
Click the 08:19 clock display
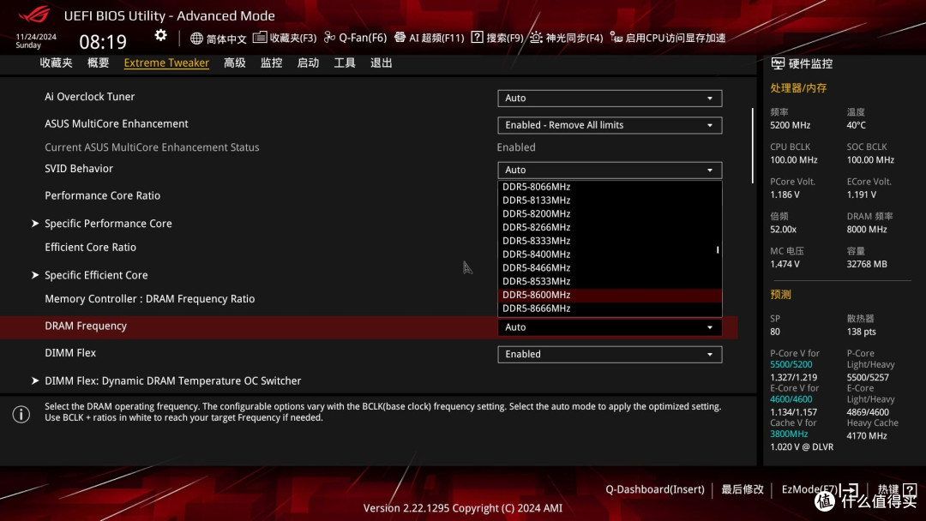point(103,42)
